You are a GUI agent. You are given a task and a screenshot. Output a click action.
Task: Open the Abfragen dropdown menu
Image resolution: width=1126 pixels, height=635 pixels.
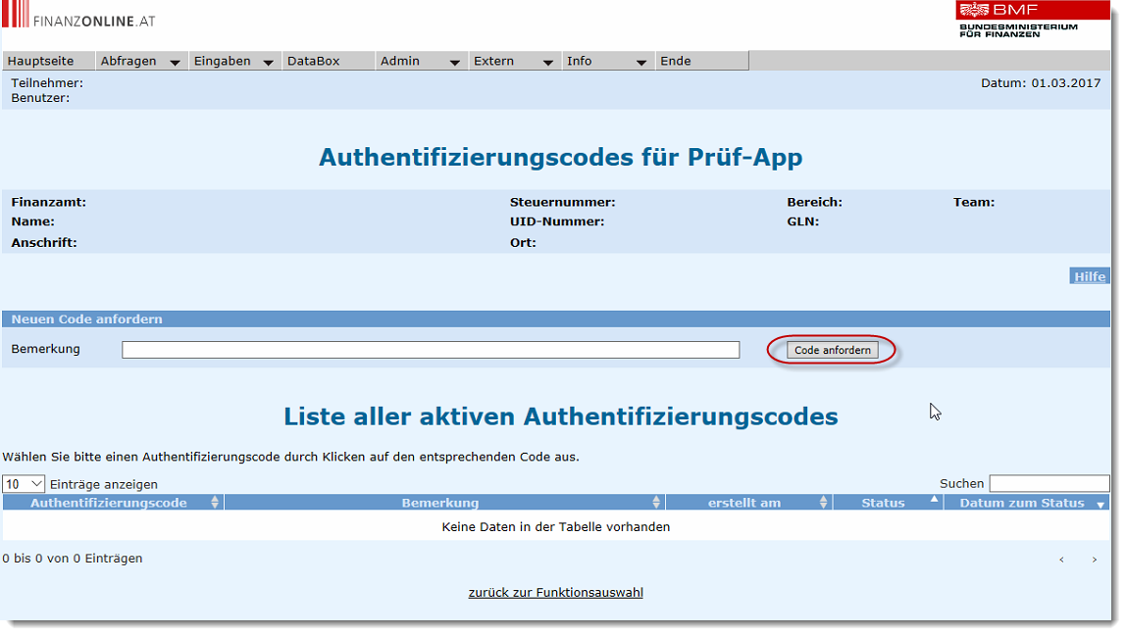[x=140, y=61]
